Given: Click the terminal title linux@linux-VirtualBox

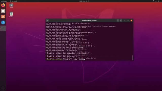Looking at the screenshot, I should [x=89, y=20].
